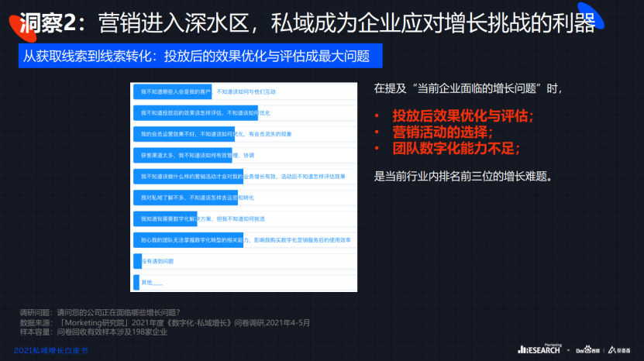The width and height of the screenshot is (644, 361).
Task: Click the bar about 投放后的效果该怎样评估
Action: coord(194,113)
